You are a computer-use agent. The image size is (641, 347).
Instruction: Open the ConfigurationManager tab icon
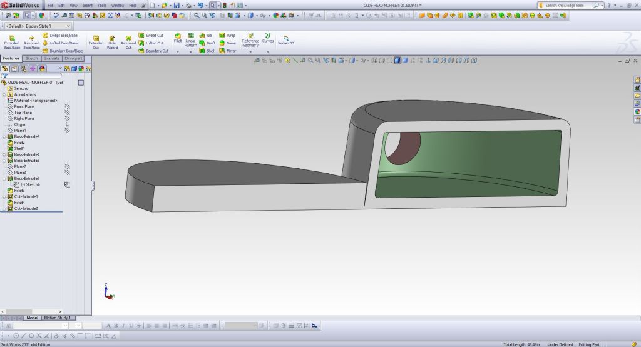[x=24, y=69]
